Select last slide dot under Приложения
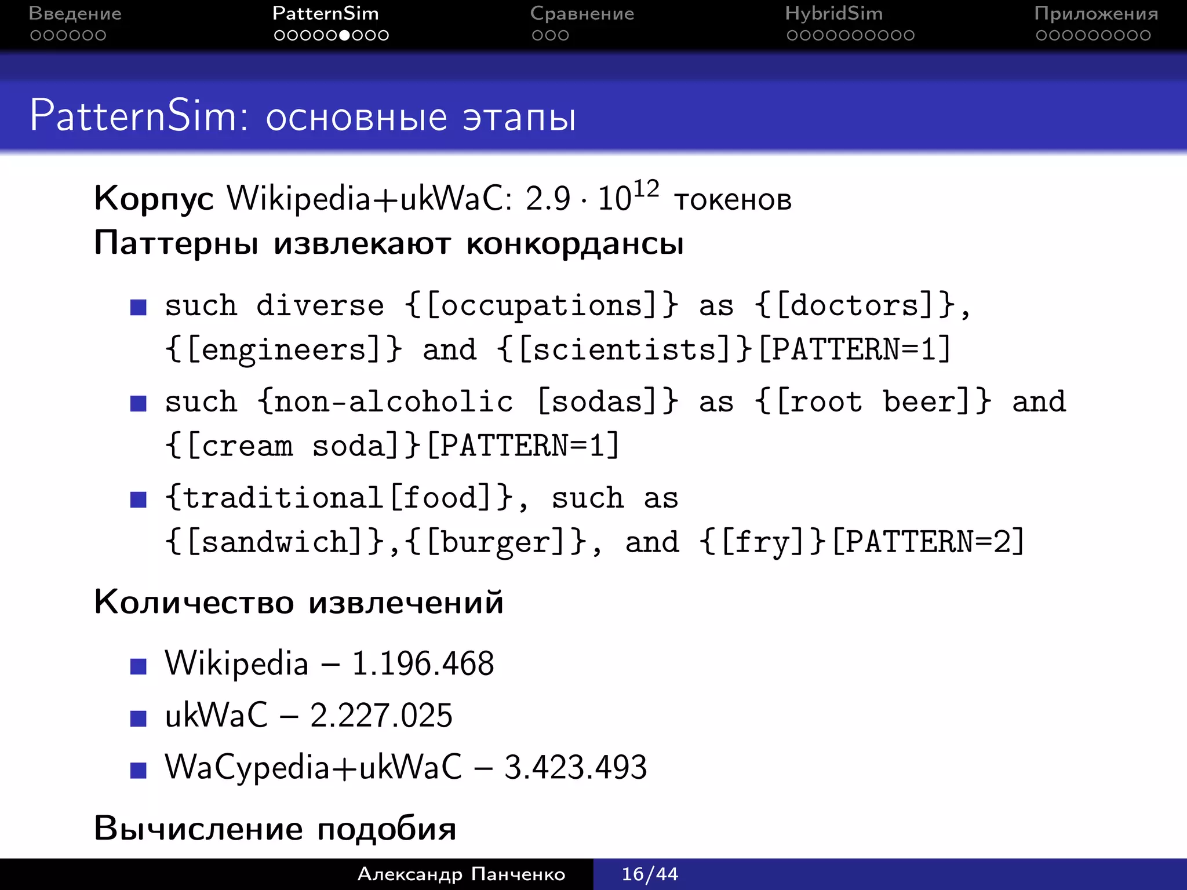1187x890 pixels. 1145,35
